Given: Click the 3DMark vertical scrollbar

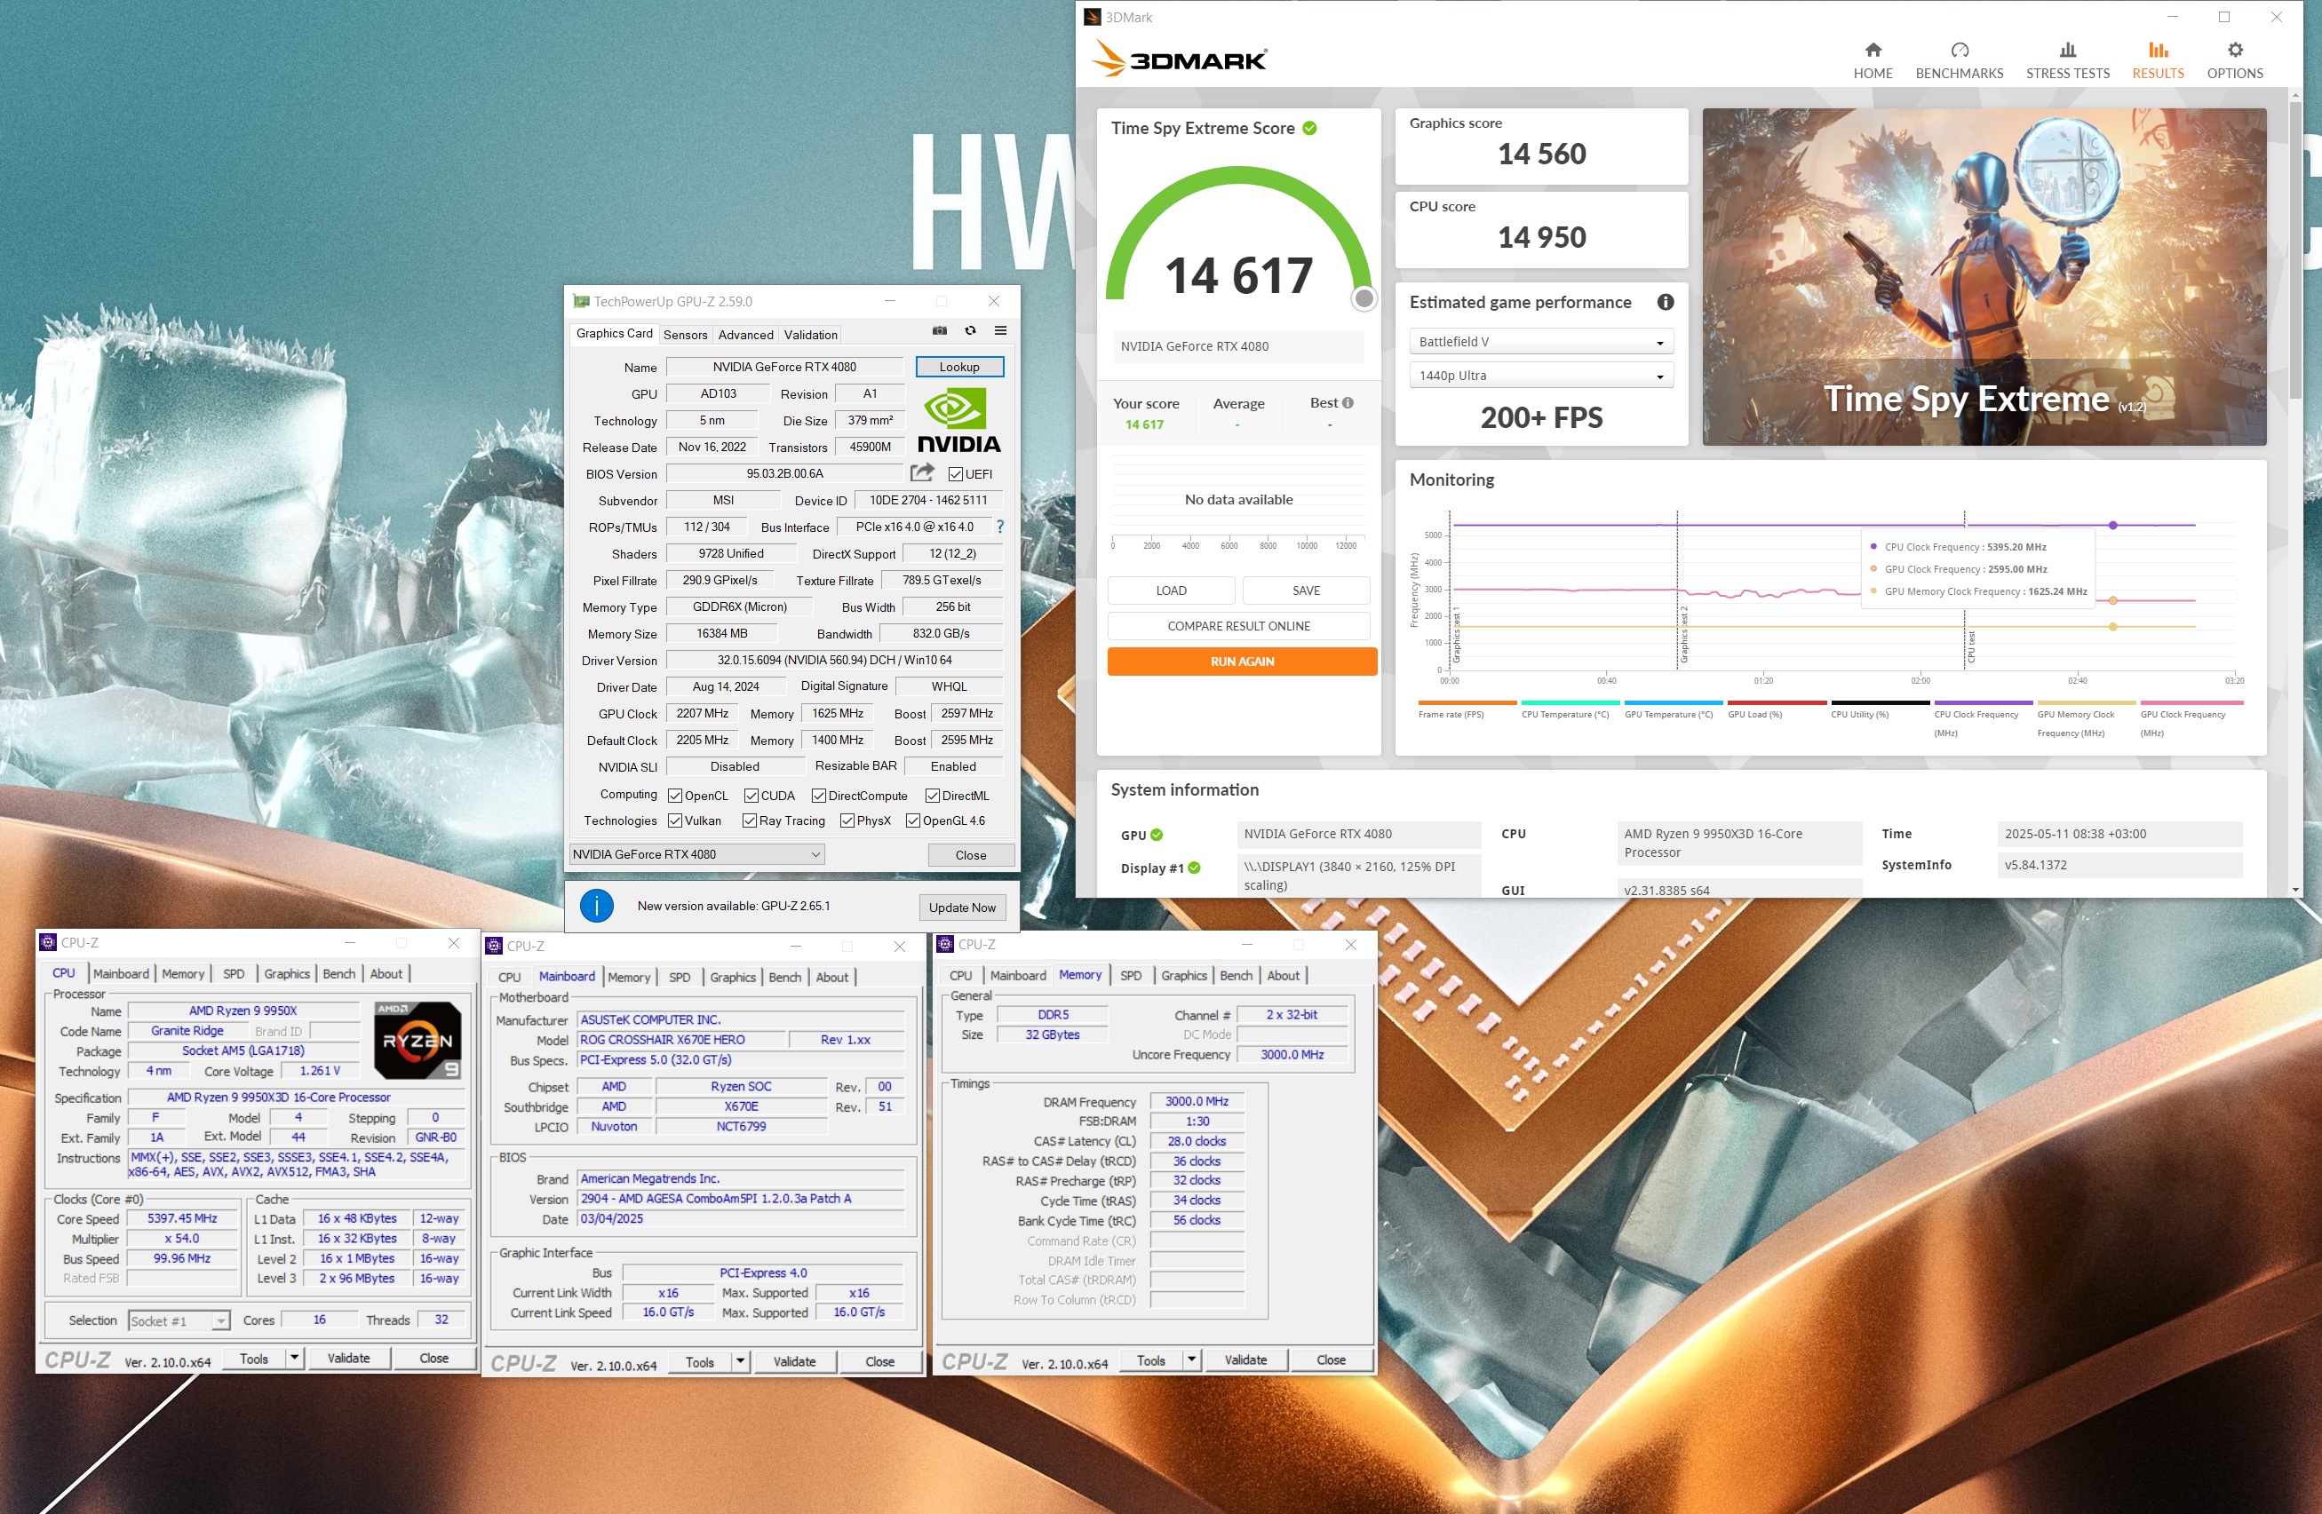Looking at the screenshot, I should 2294,249.
